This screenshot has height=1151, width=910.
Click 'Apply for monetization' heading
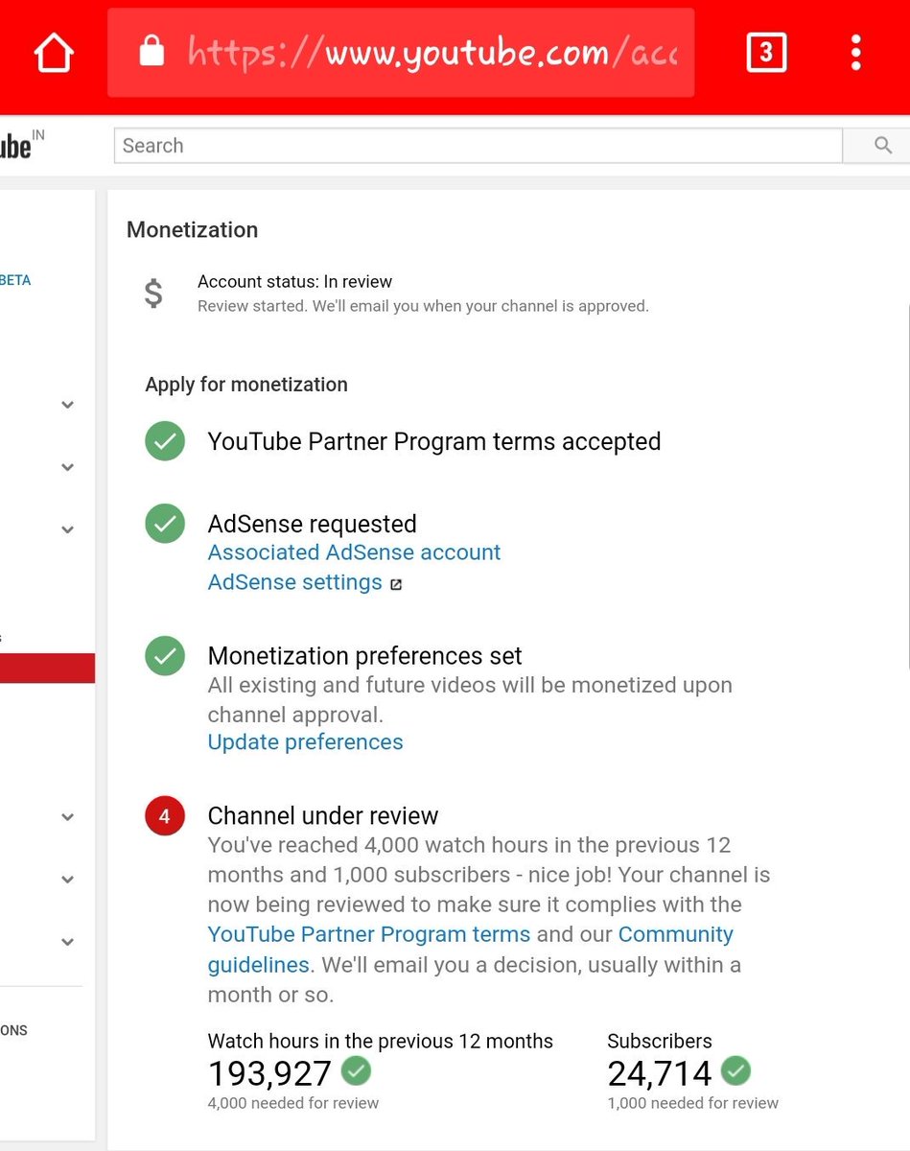point(246,385)
